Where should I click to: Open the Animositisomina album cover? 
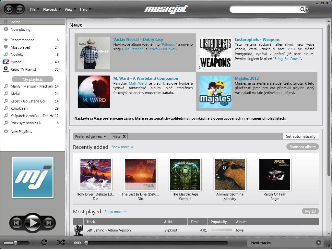230,174
